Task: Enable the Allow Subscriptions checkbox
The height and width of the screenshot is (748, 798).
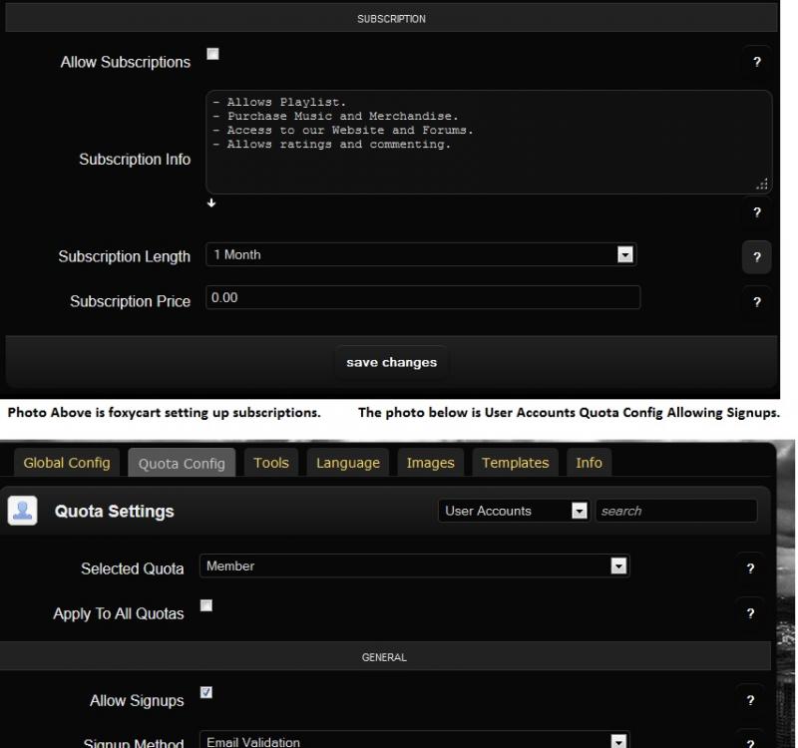Action: click(x=212, y=54)
